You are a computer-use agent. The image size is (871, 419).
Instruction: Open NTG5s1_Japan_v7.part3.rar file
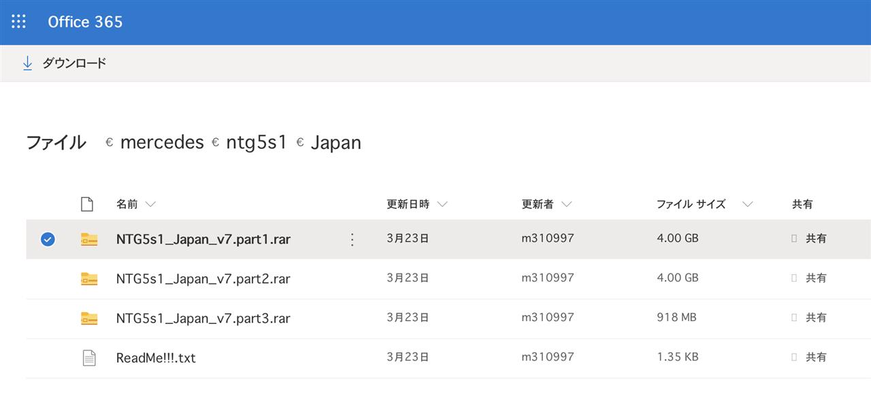pos(203,318)
